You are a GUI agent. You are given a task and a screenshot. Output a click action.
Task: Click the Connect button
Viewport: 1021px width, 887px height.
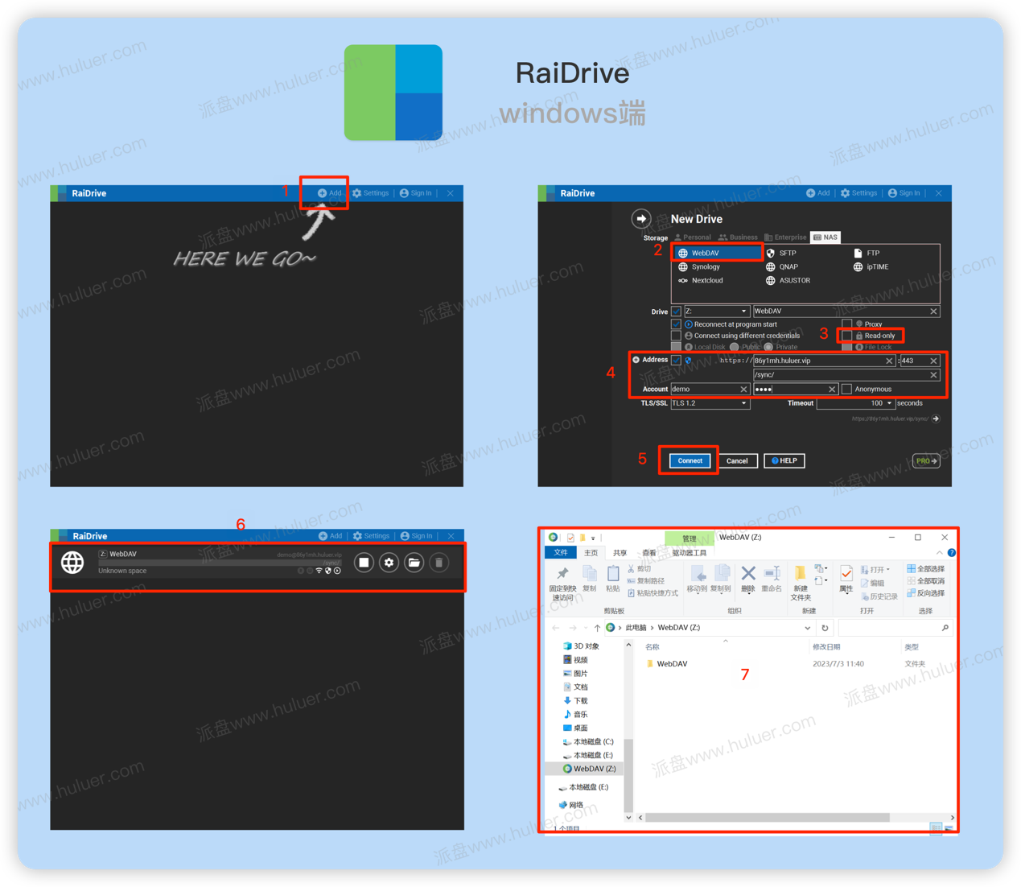coord(690,461)
